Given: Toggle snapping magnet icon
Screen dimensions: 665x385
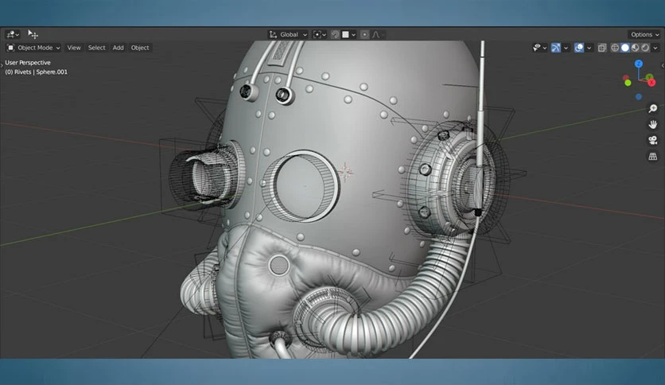Looking at the screenshot, I should click(335, 34).
